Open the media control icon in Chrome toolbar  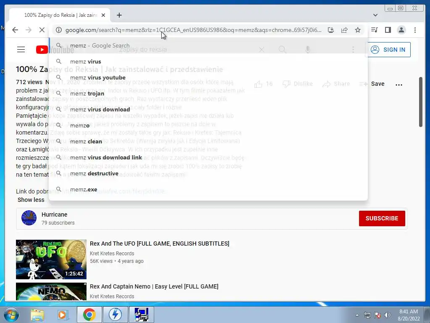(374, 30)
